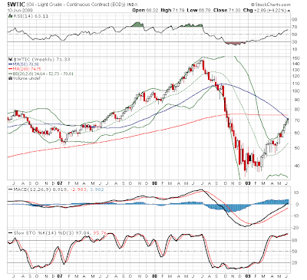The width and height of the screenshot is (307, 280).
Task: Click the RSI oversold red shaded area
Action: pyautogui.click(x=235, y=43)
